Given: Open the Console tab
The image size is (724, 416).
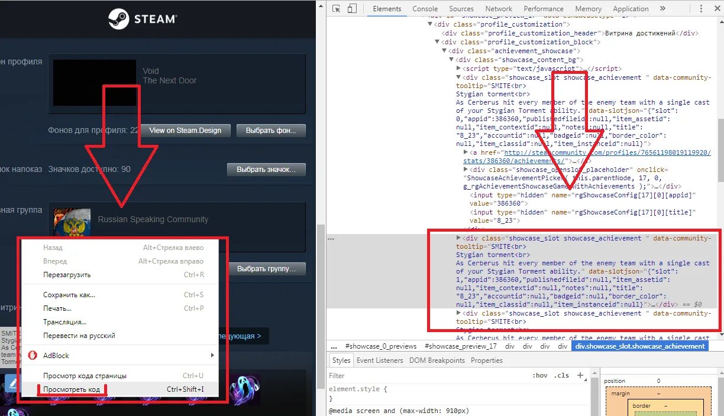Looking at the screenshot, I should [425, 9].
